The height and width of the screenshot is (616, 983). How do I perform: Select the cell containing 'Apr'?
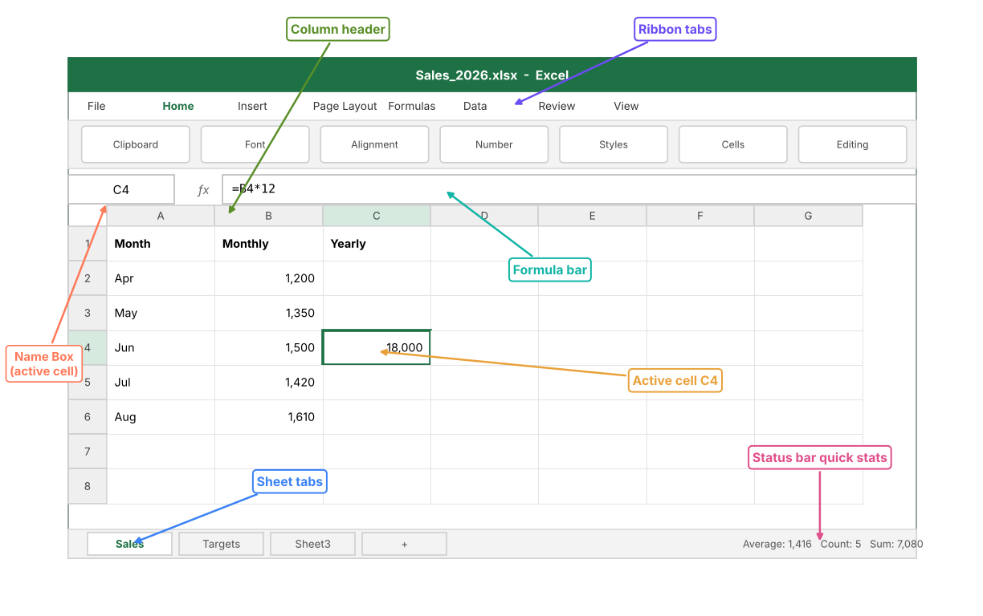tap(161, 278)
